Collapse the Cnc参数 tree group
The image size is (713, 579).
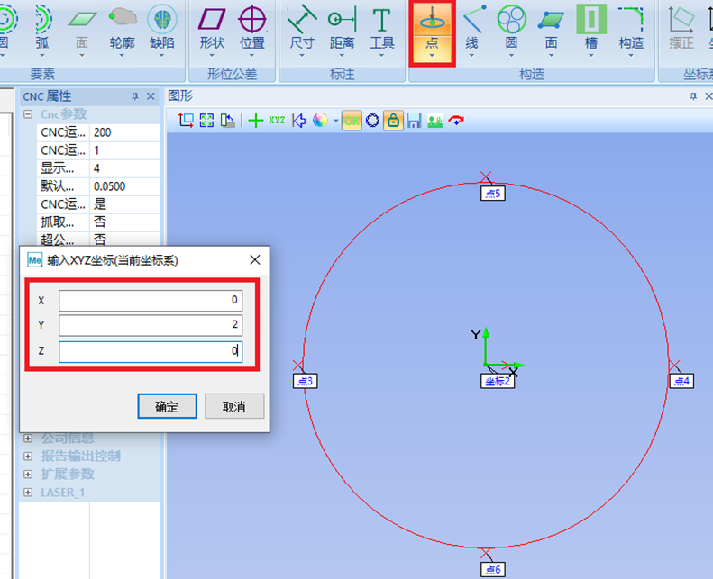pos(28,114)
